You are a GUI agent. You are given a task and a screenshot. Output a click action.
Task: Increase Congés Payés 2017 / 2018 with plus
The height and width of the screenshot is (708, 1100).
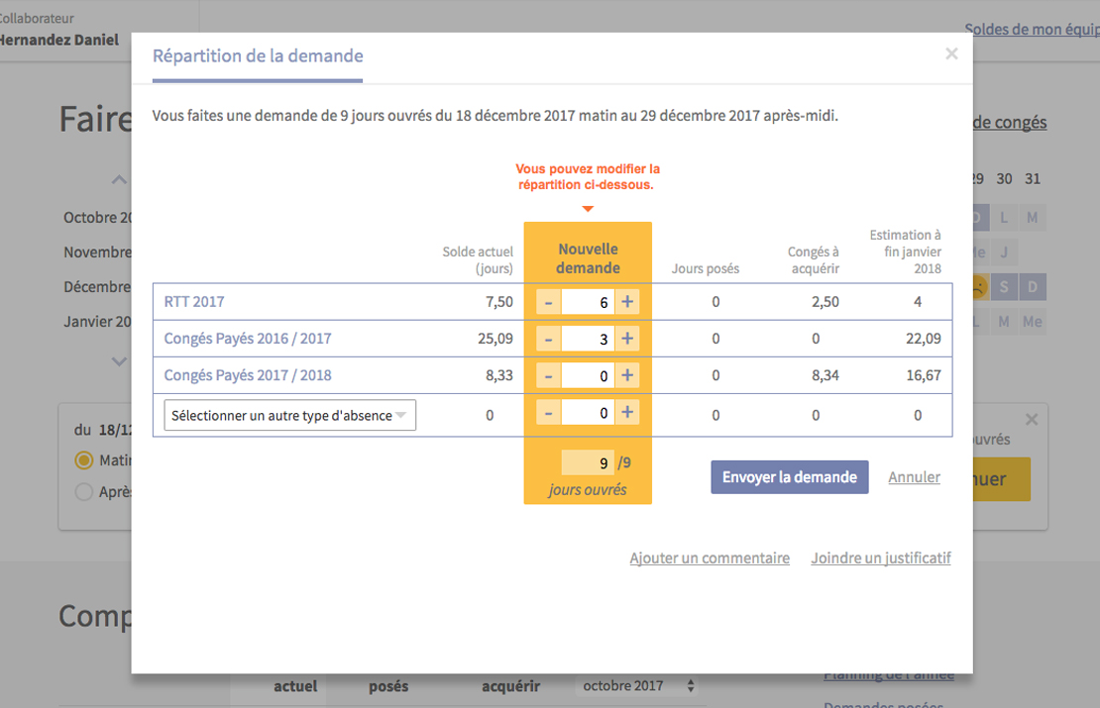coord(627,375)
